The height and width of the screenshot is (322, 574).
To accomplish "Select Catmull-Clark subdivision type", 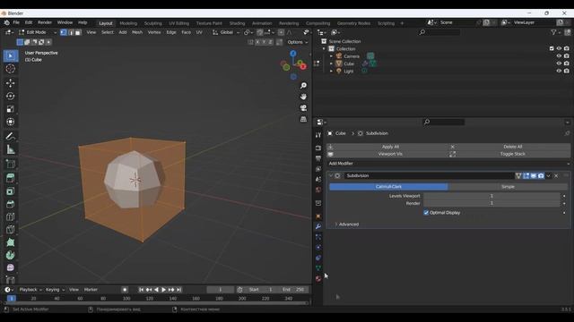I will (x=388, y=187).
